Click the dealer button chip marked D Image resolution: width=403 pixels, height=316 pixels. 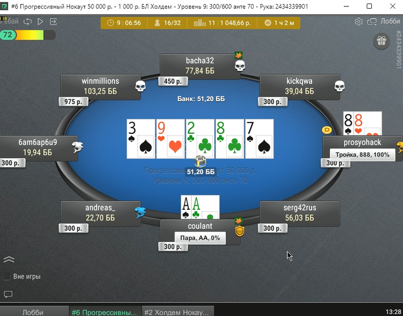tap(326, 130)
